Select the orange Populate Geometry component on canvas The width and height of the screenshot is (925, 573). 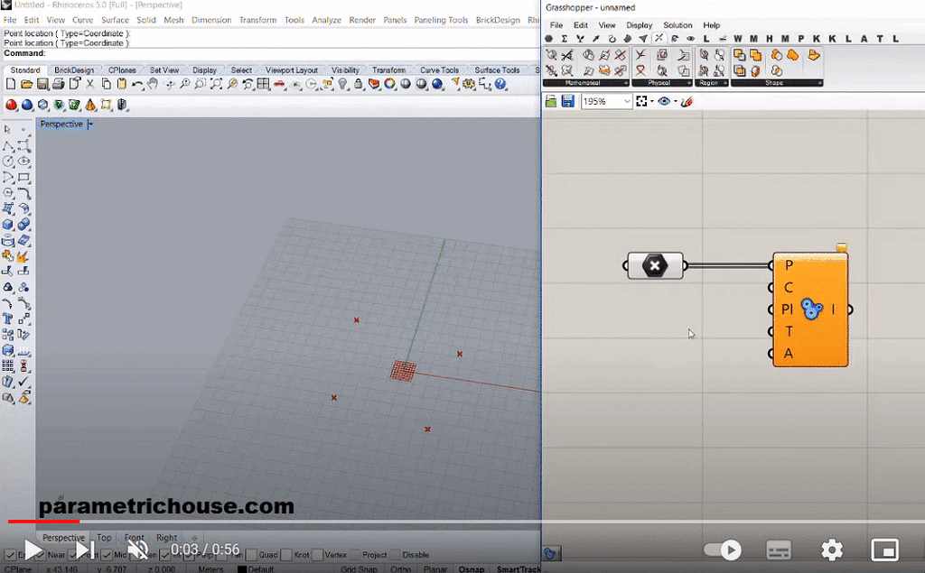coord(810,310)
